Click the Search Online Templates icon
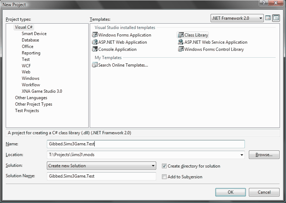Screen dimensions: 286x203 coord(95,65)
